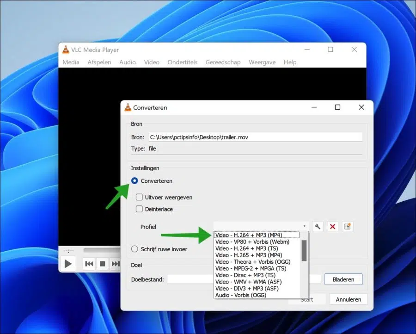
Task: Go to previous track in VLC
Action: [x=89, y=264]
